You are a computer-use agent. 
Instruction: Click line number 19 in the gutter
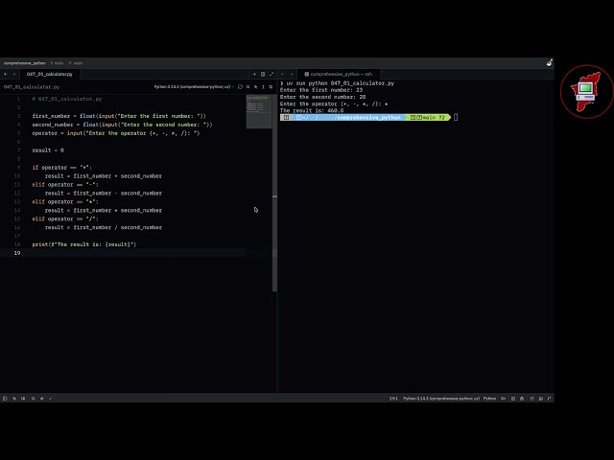point(17,253)
